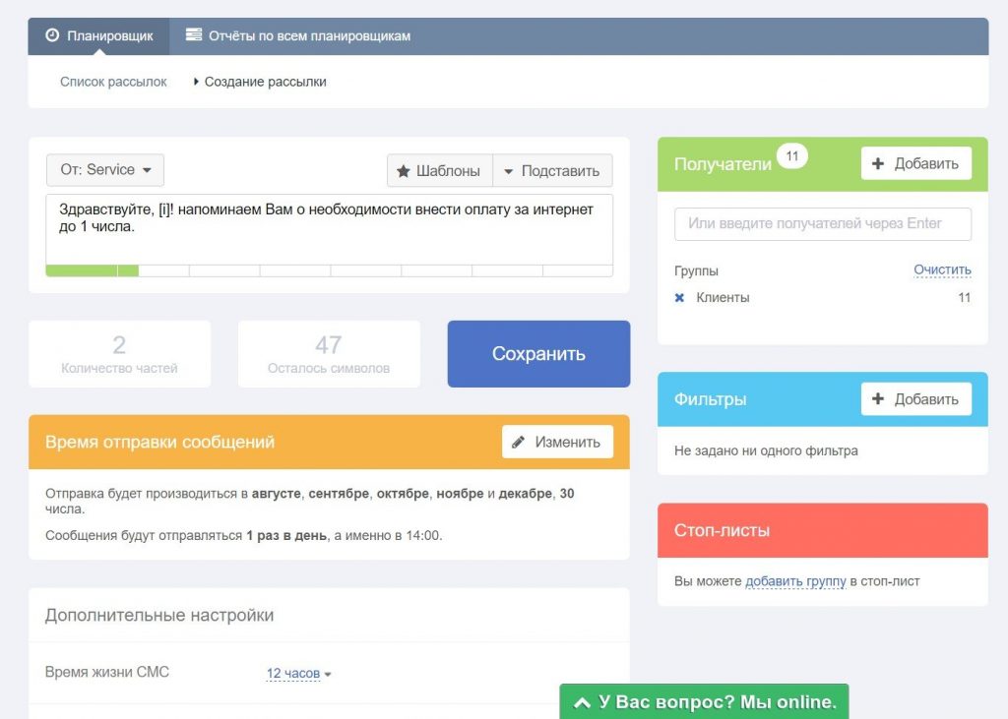Screen dimensions: 1008x719
Task: Click the up chevron on online chat widget
Action: pos(582,702)
